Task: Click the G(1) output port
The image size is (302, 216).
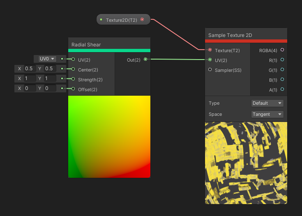Action: tap(282, 70)
